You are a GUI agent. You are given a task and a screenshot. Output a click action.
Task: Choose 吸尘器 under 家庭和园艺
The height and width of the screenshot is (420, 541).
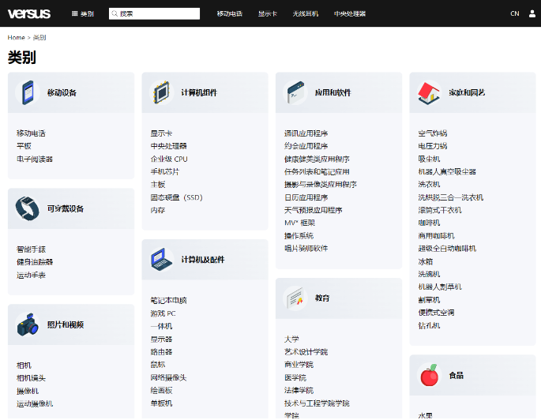pyautogui.click(x=429, y=159)
